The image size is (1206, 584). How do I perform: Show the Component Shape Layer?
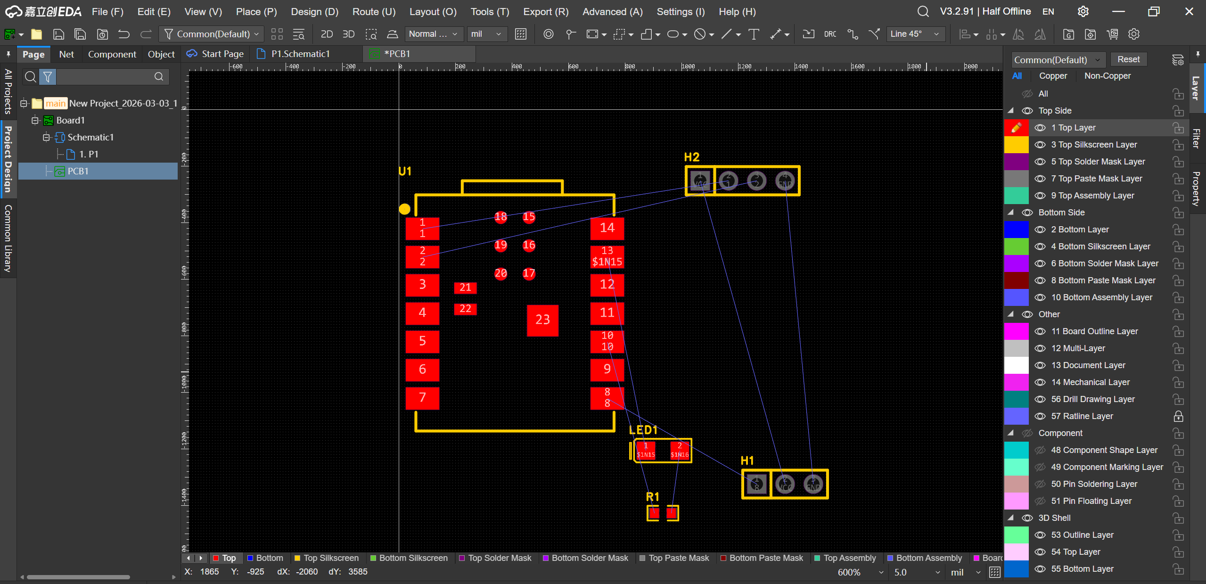coord(1040,450)
